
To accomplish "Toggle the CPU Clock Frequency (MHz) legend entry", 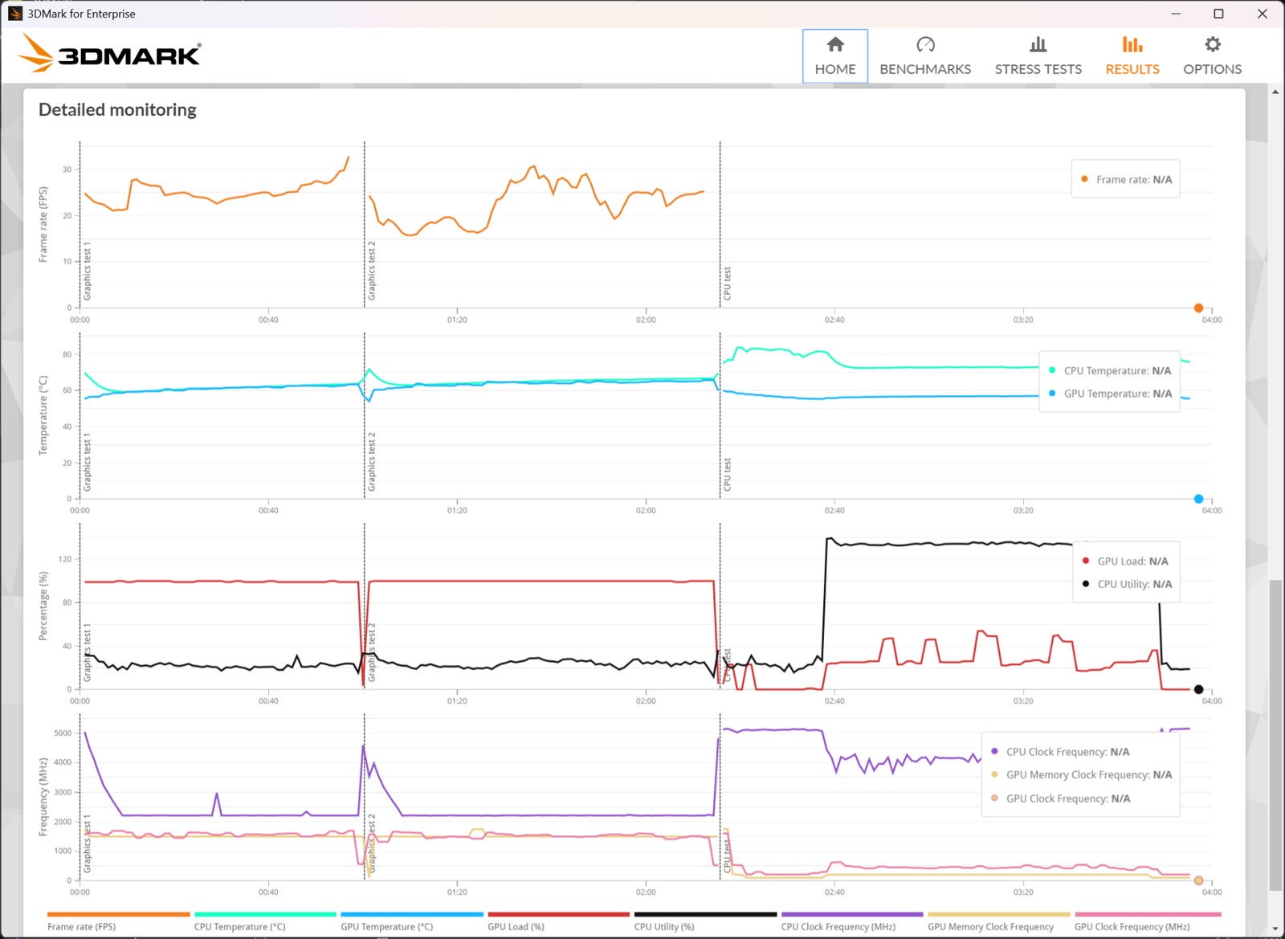I will 852,921.
